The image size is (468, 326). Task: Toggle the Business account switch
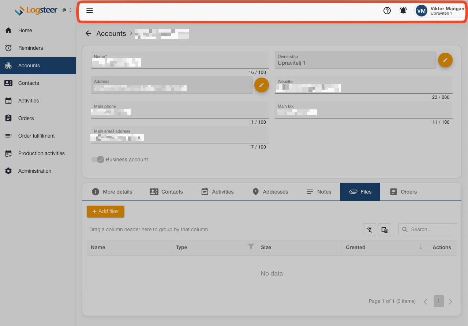pyautogui.click(x=98, y=160)
